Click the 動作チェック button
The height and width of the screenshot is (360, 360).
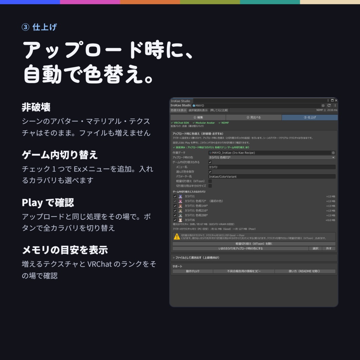tap(193, 271)
